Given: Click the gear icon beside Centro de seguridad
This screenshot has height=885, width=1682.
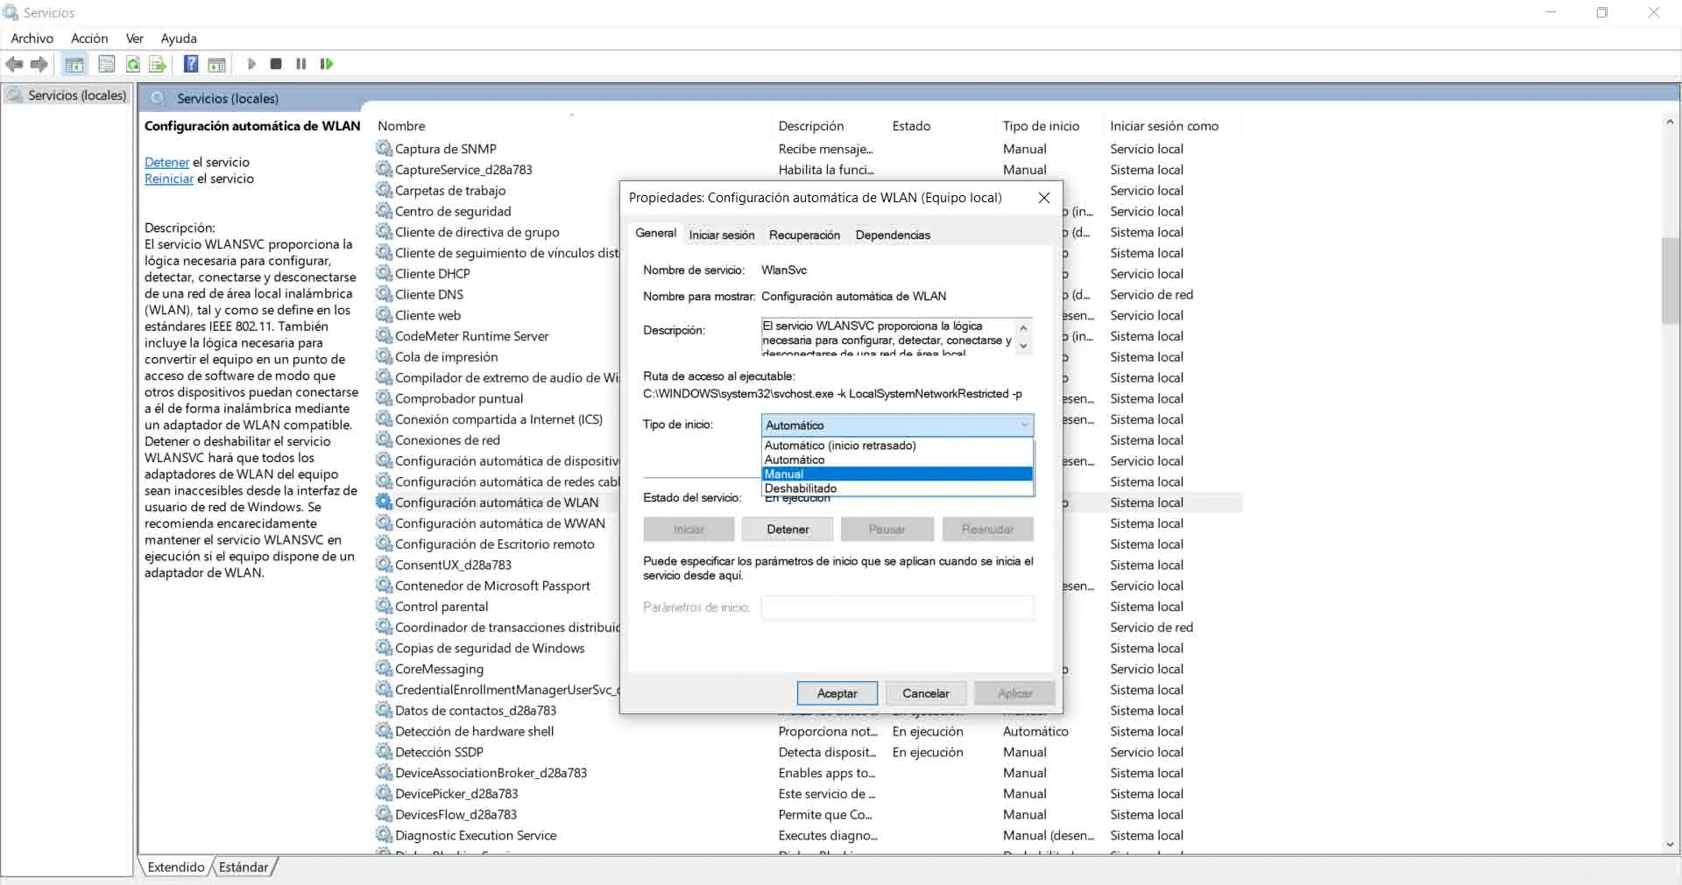Looking at the screenshot, I should (x=384, y=211).
